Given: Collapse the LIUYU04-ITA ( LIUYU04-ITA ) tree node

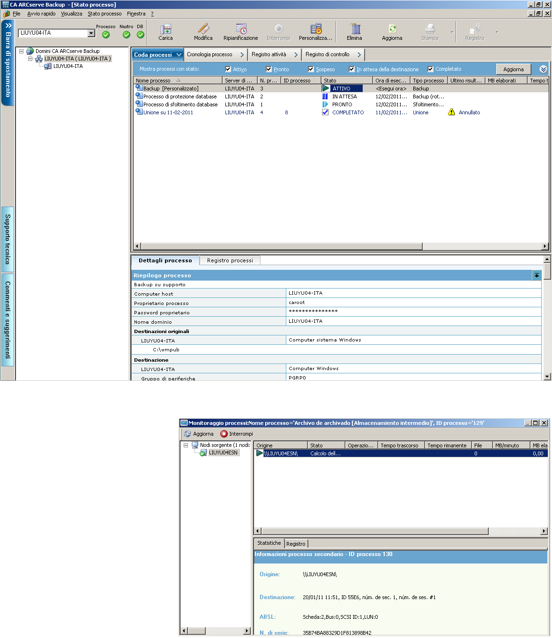Looking at the screenshot, I should click(30, 59).
